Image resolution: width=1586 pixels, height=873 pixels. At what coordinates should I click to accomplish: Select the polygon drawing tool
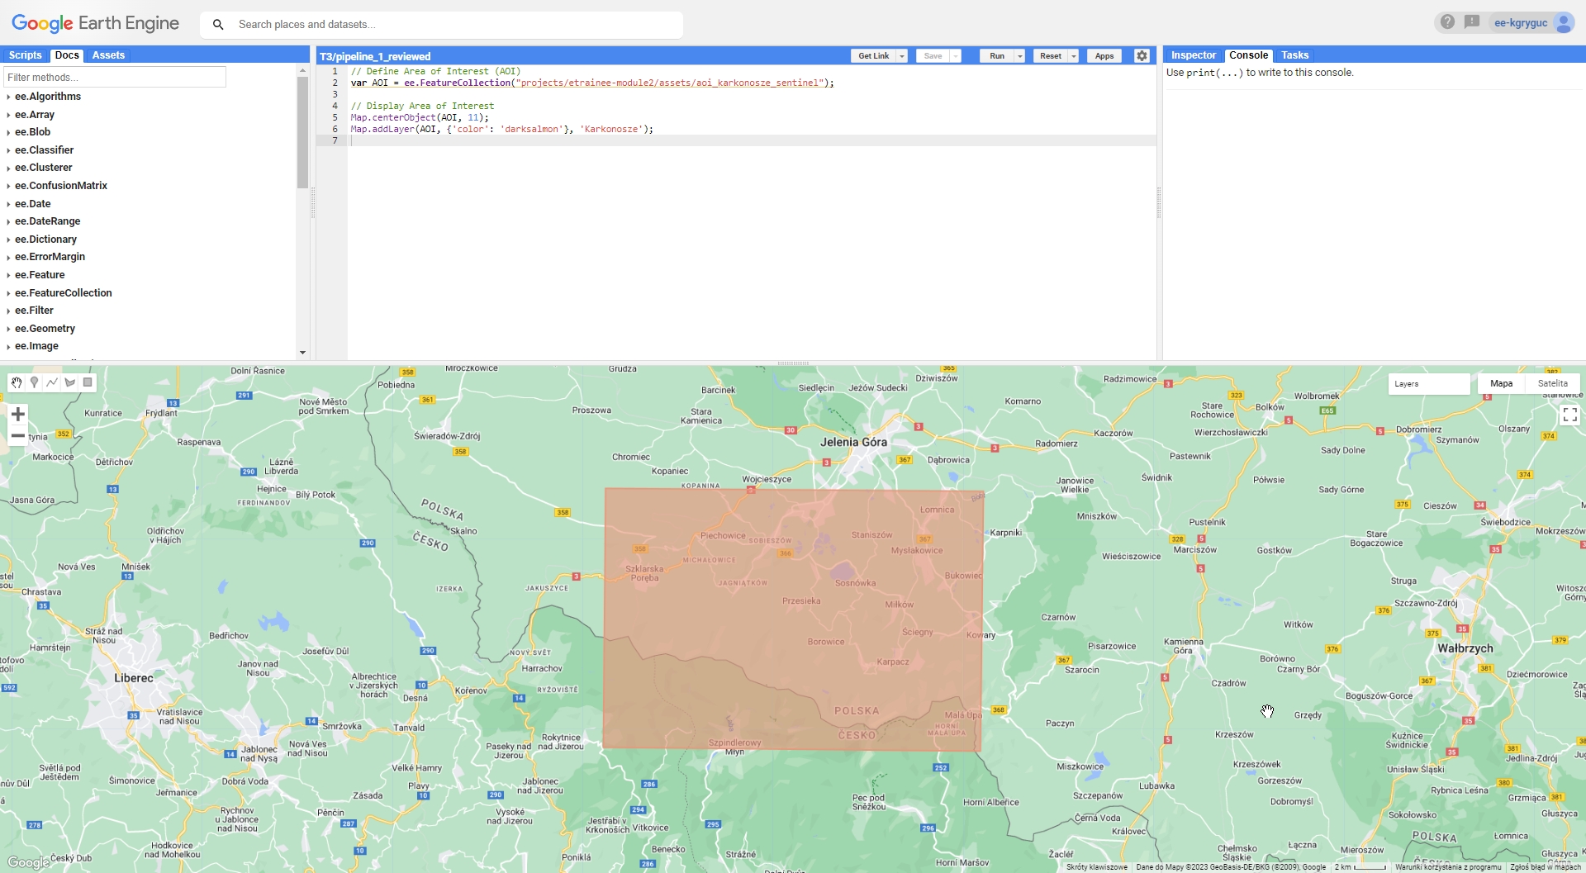coord(69,382)
